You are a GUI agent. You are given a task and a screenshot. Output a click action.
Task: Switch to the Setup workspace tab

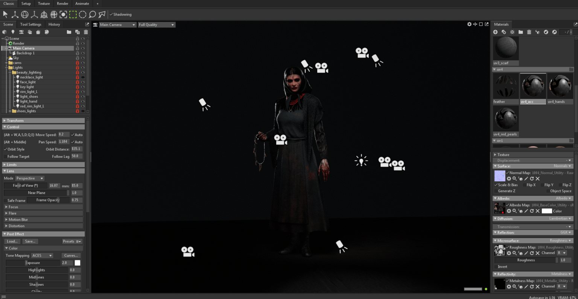[x=26, y=3]
